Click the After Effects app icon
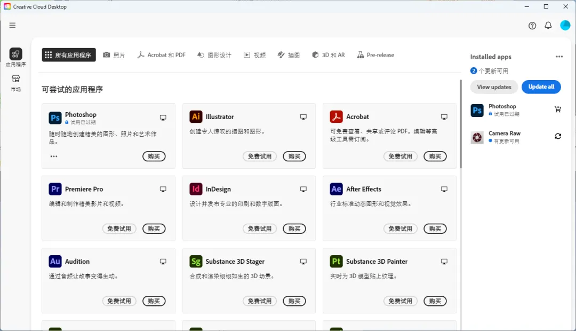Screen dimensions: 576x331 pyautogui.click(x=336, y=189)
